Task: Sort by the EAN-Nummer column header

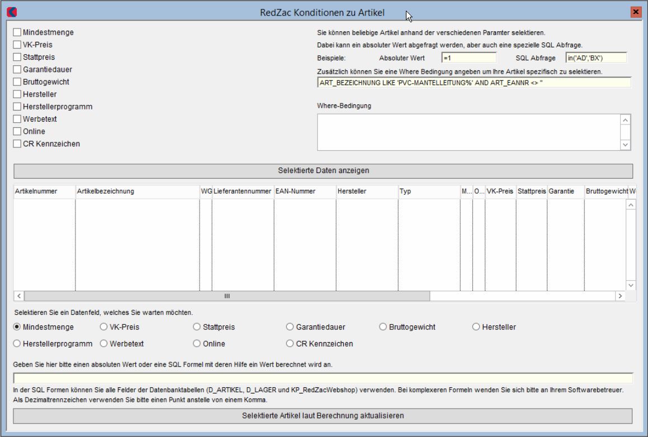Action: click(x=305, y=191)
